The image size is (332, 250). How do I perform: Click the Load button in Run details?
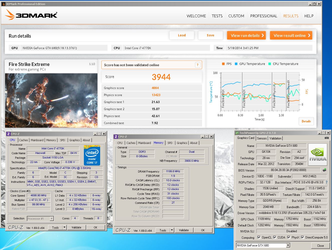click(182, 35)
